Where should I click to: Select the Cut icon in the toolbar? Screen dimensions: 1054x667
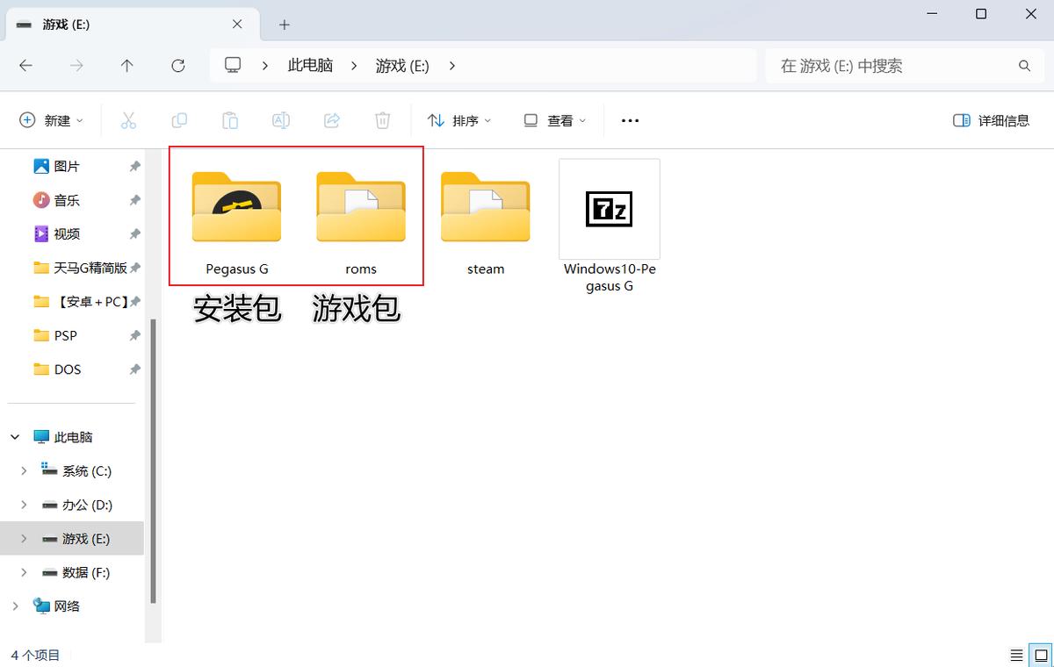point(128,120)
